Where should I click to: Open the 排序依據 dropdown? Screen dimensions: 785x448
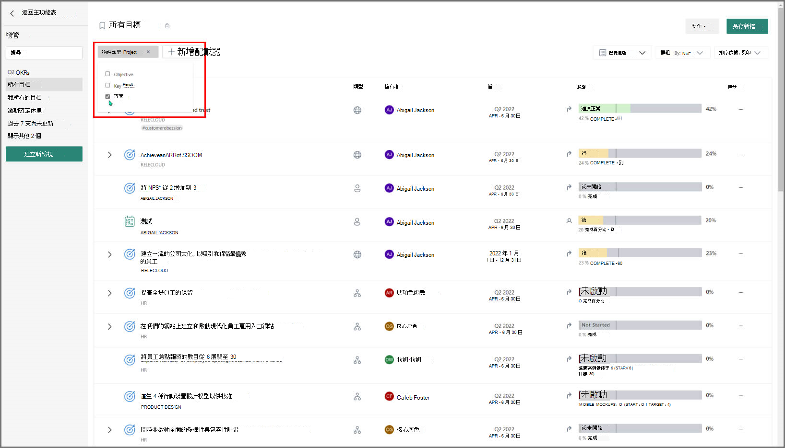click(x=741, y=53)
